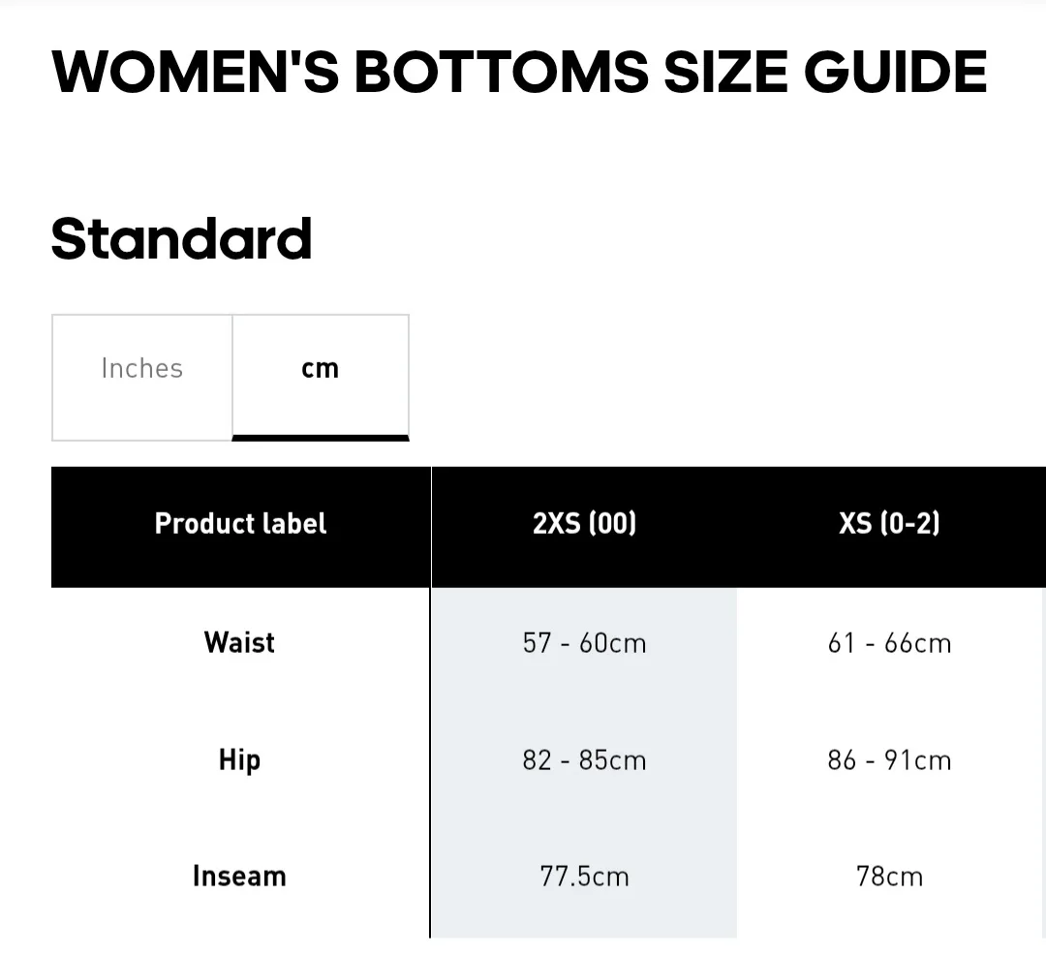Select the 77.5cm inseam value
This screenshot has height=956, width=1046.
[x=584, y=876]
